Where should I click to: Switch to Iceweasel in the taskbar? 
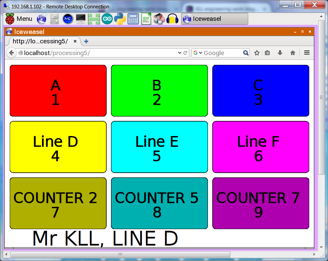[x=214, y=19]
